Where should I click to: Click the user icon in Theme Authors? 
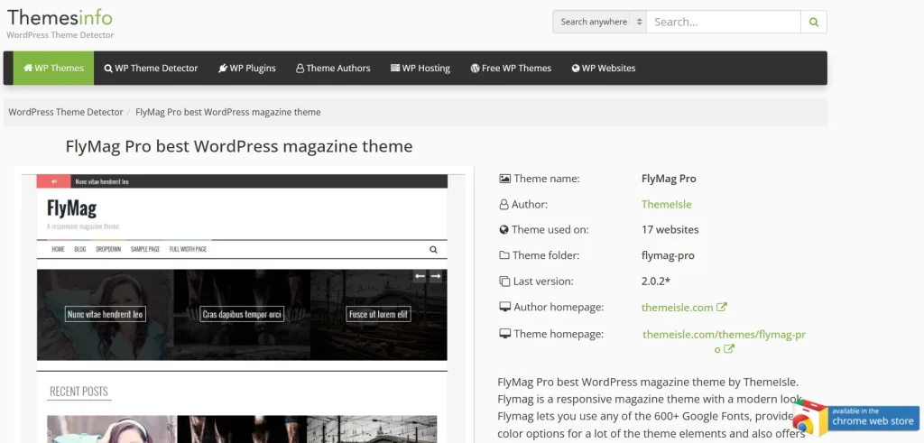[x=300, y=69]
